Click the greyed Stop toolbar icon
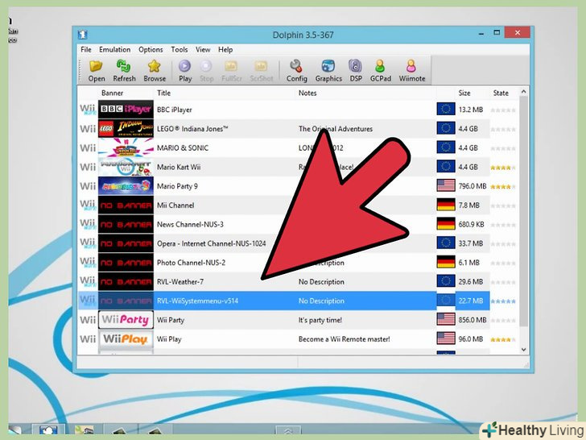 (x=206, y=66)
